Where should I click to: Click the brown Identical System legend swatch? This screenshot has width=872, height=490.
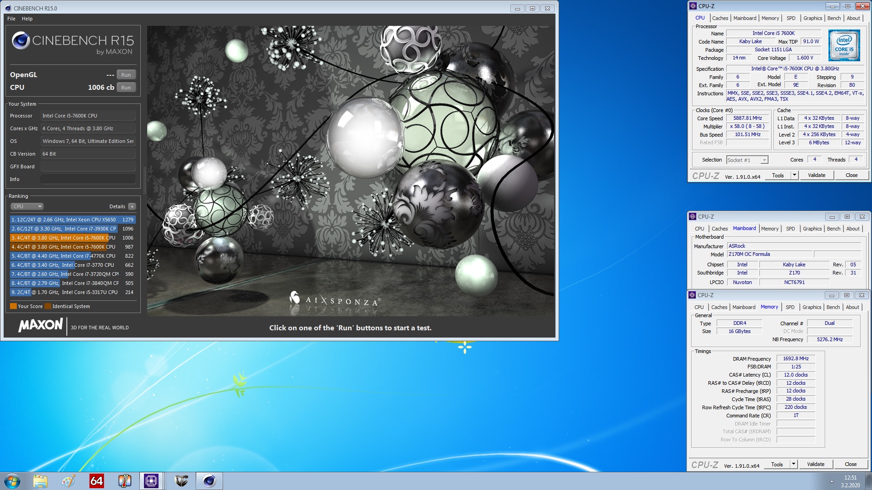pyautogui.click(x=48, y=306)
